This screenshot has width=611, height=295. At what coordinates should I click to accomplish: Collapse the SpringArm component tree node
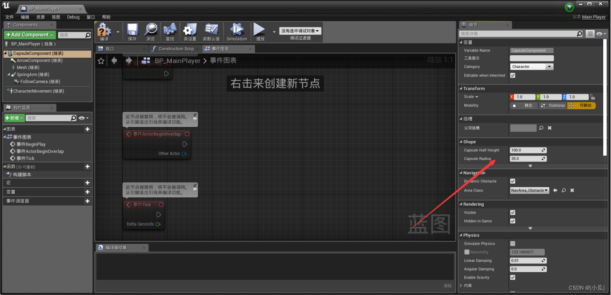point(9,74)
